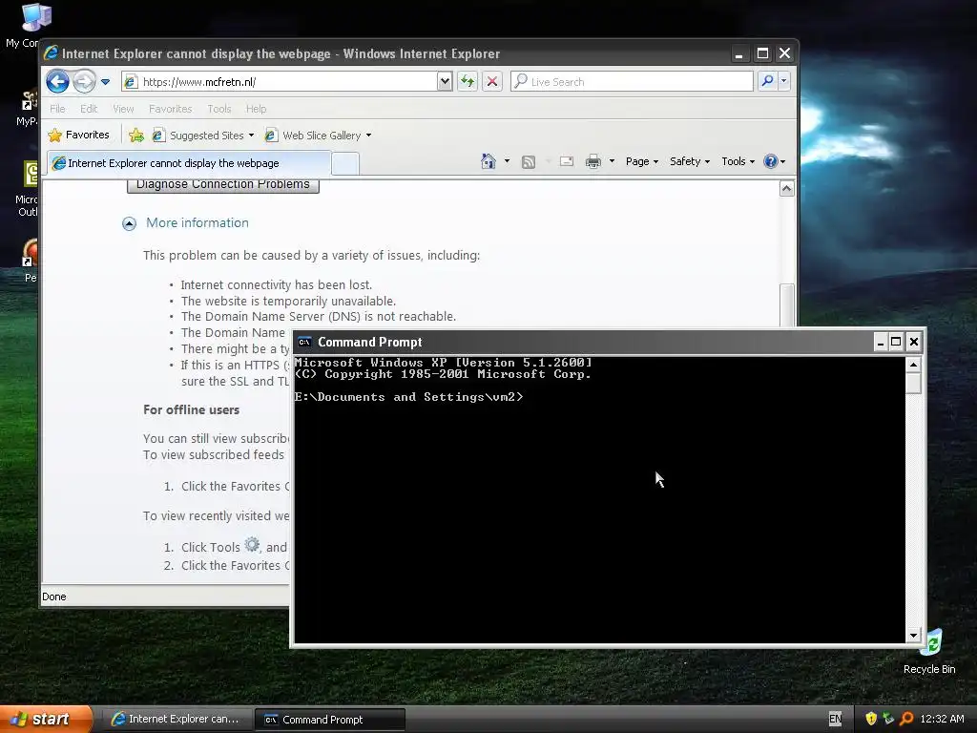Click the IE Forward arrow button
This screenshot has width=977, height=733.
pyautogui.click(x=84, y=82)
